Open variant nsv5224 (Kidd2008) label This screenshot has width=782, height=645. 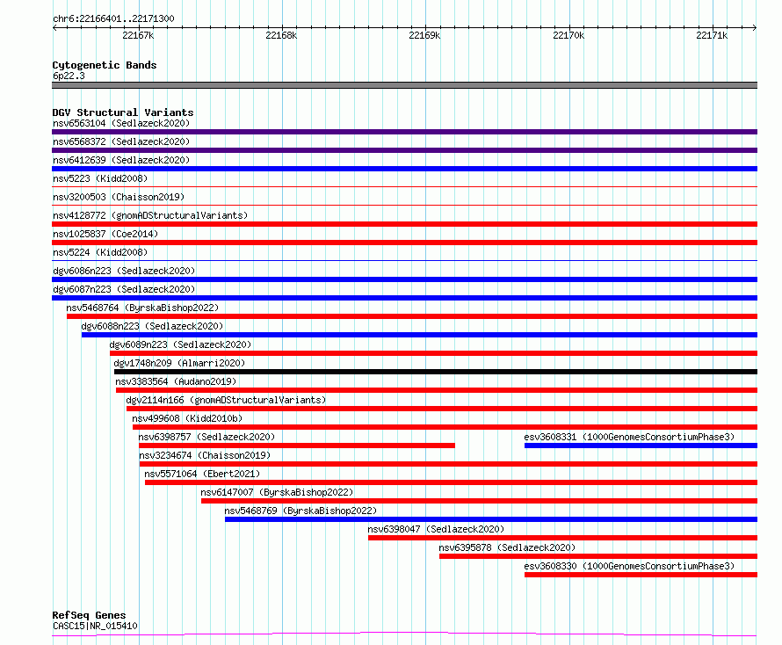point(100,252)
